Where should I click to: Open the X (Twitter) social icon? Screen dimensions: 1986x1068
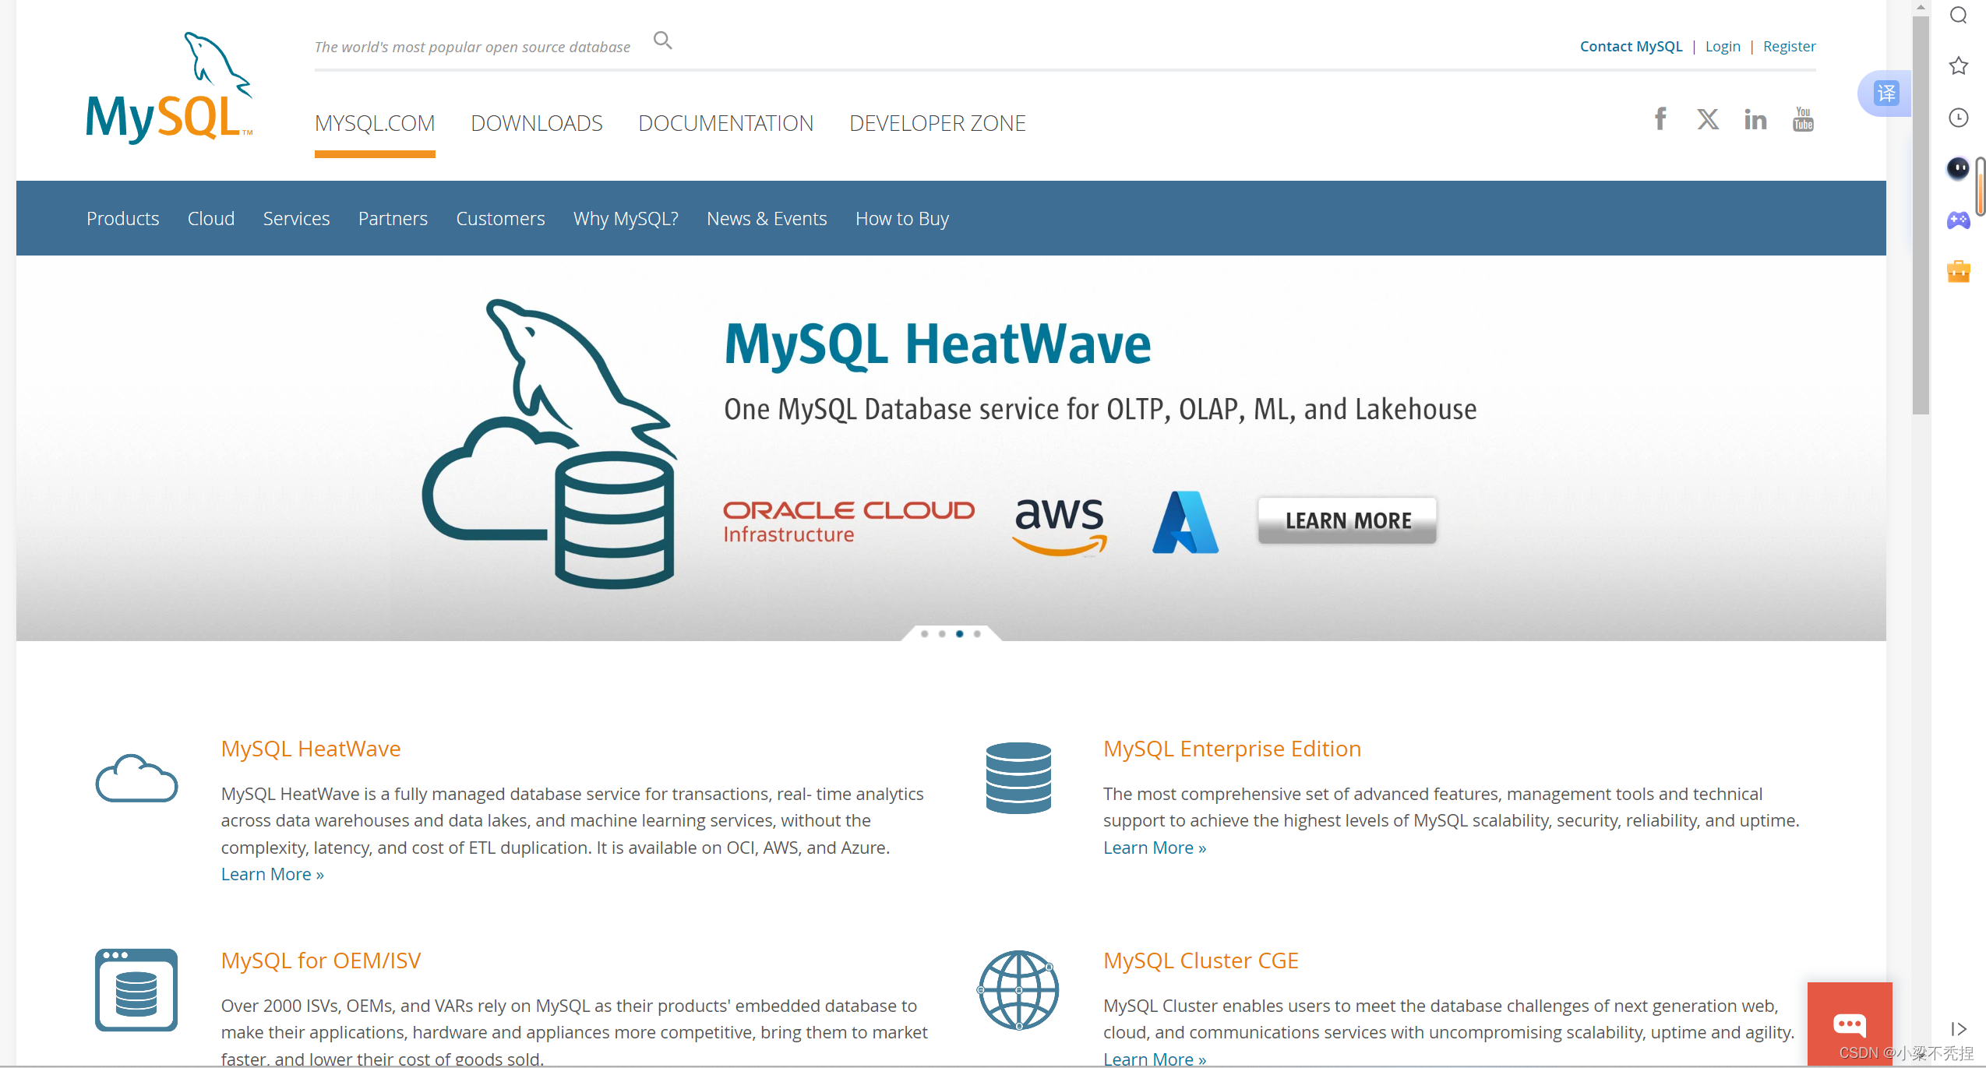pos(1708,119)
